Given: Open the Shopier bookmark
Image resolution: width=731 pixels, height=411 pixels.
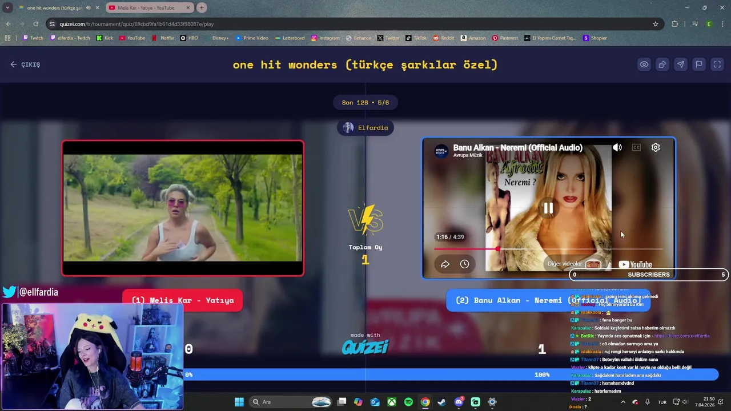Looking at the screenshot, I should point(595,38).
